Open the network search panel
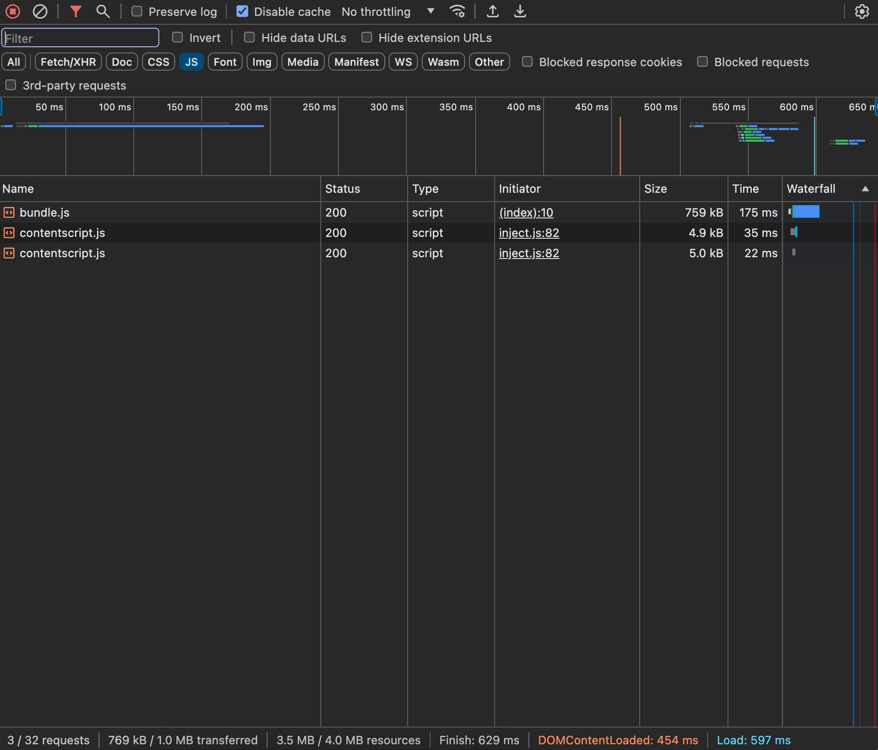878x750 pixels. tap(103, 11)
